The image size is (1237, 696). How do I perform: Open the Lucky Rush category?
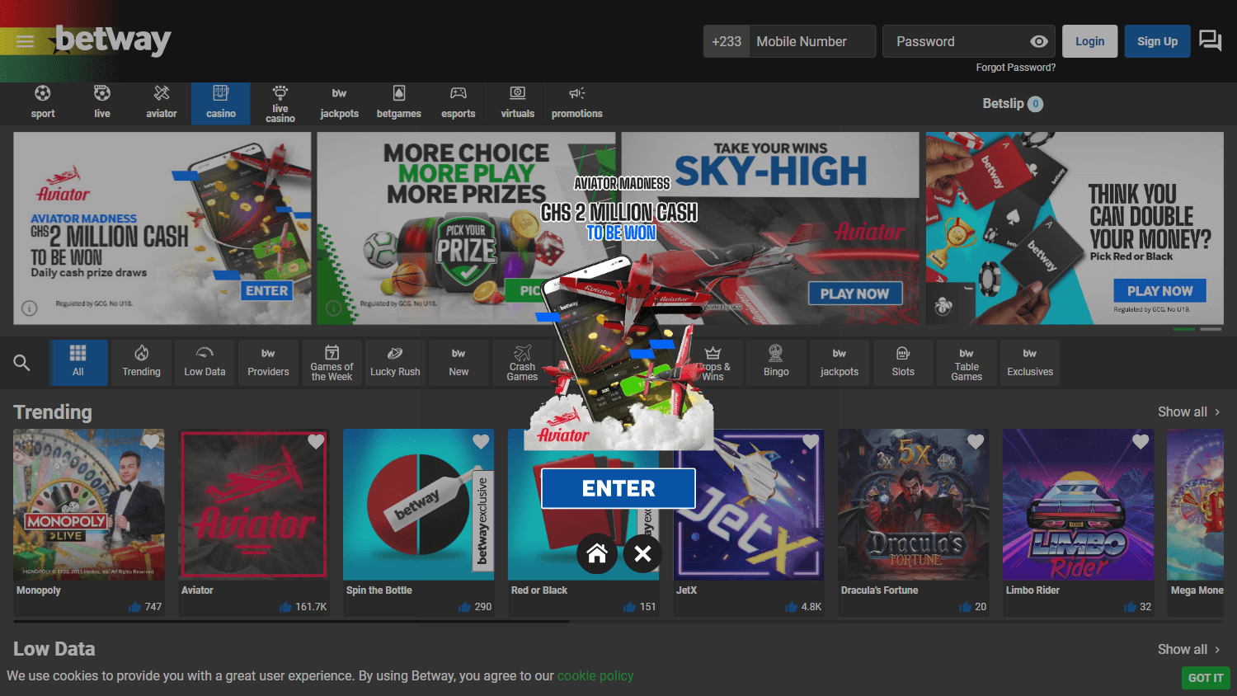coord(395,362)
